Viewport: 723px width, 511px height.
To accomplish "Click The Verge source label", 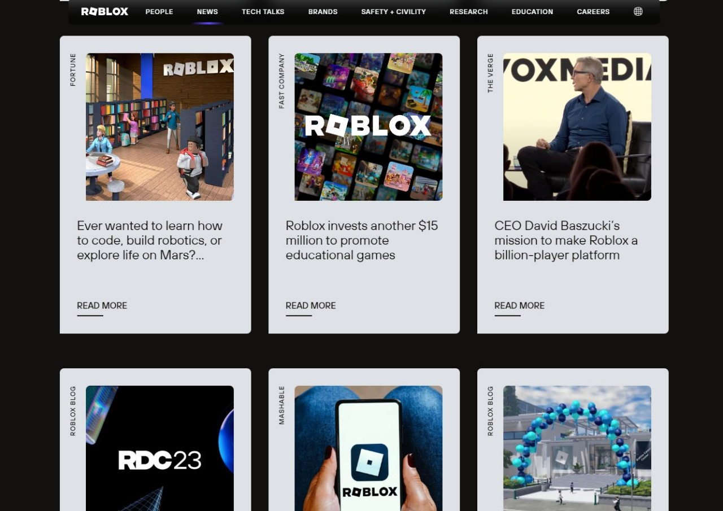I will click(490, 73).
